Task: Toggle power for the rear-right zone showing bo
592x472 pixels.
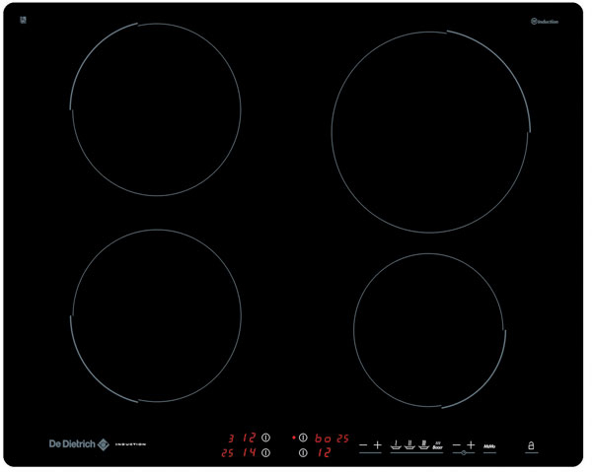Action: click(303, 438)
